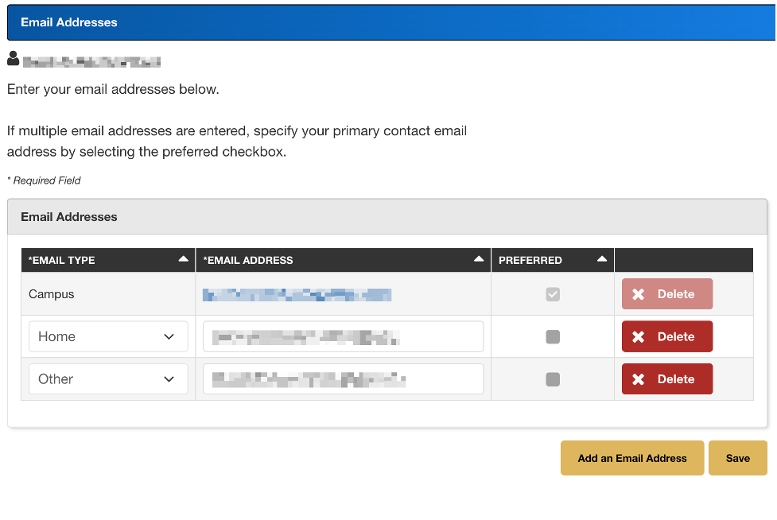Save the email address changes

pyautogui.click(x=737, y=458)
